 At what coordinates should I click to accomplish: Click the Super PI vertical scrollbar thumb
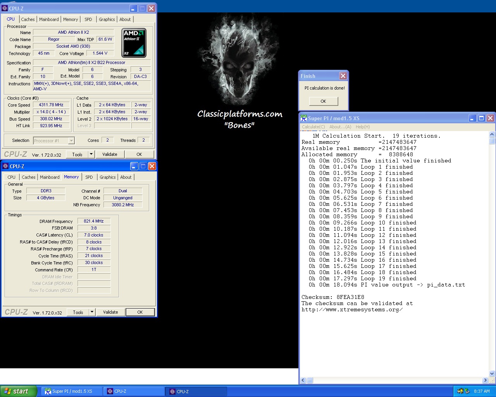[492, 141]
